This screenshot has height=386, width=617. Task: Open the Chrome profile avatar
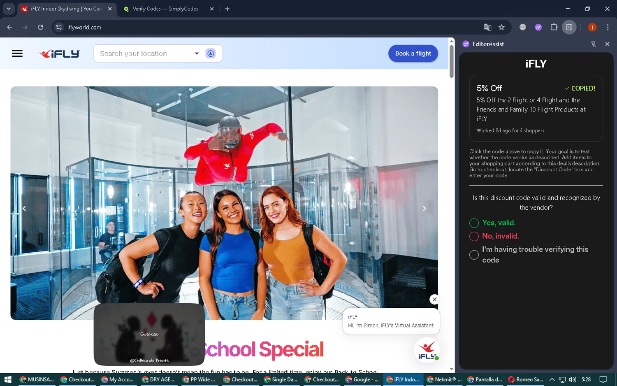592,27
